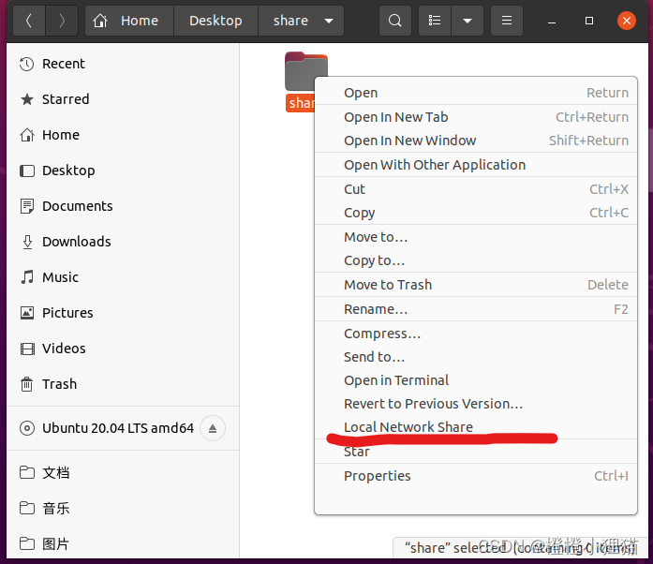Choose Copy to… menu entry
653x564 pixels.
(476, 260)
